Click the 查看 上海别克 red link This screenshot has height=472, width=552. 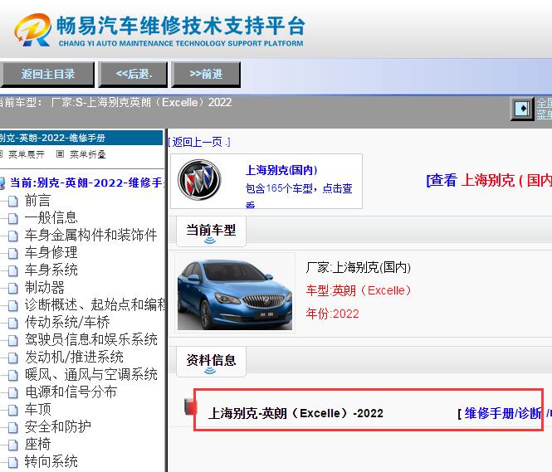(x=489, y=181)
